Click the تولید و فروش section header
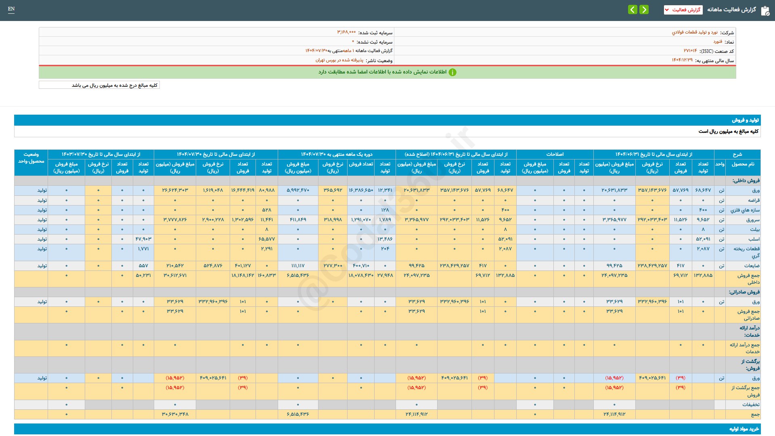The height and width of the screenshot is (436, 775). pos(745,120)
